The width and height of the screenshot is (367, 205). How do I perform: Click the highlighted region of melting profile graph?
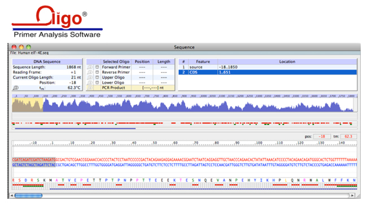28,105
